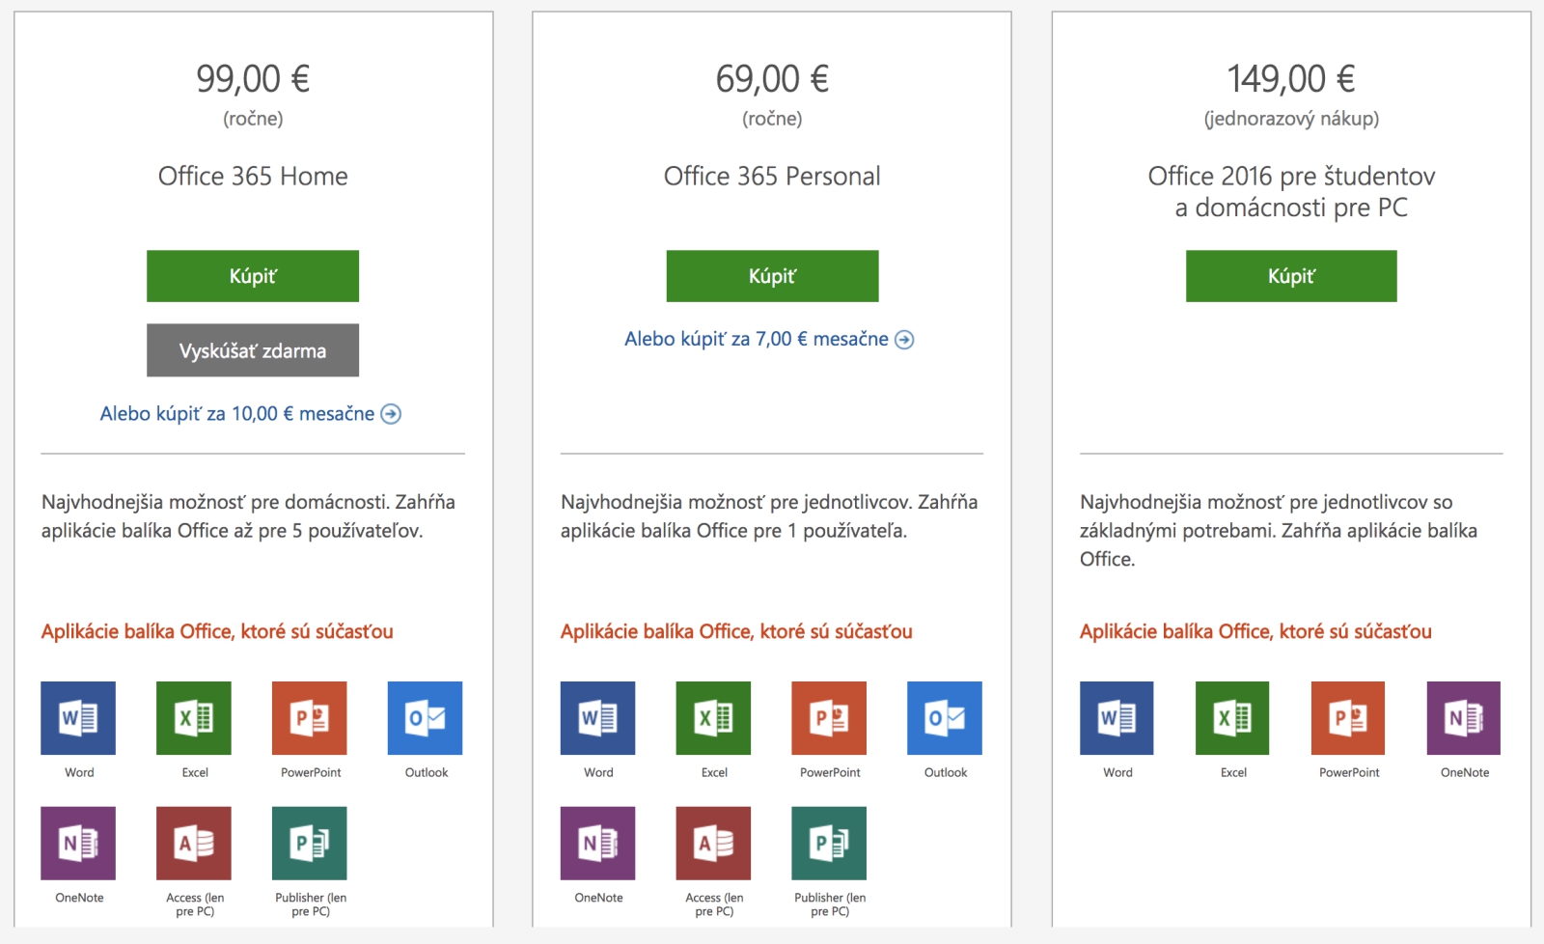Click the arrow icon after 7,00 € mesačne
This screenshot has height=944, width=1544.
pos(904,340)
